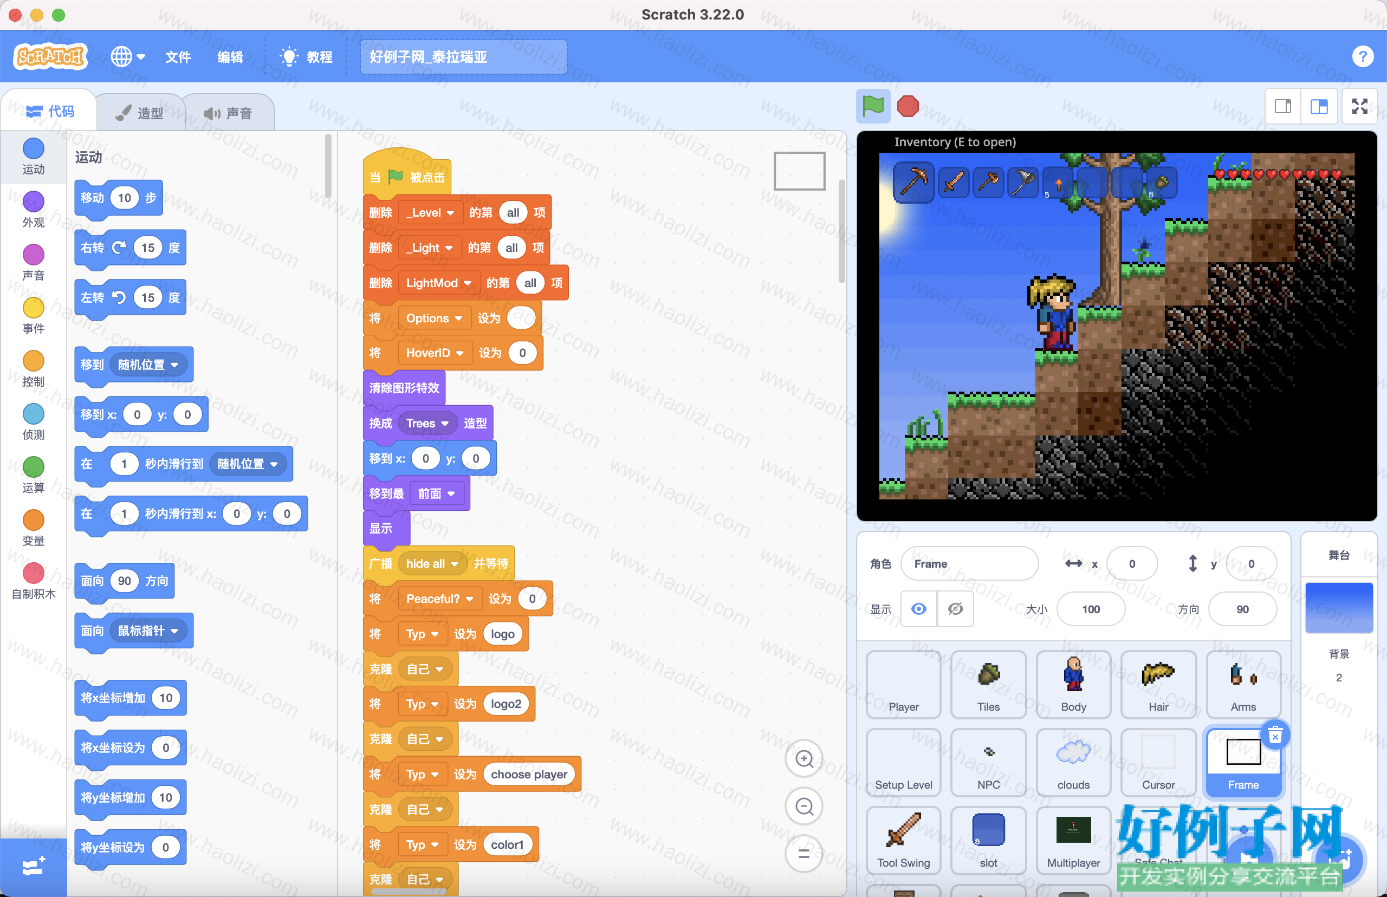
Task: Select the Tiles sprite
Action: 989,685
